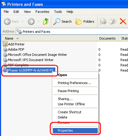Screen dimensions: 128x136
Task: Click the Forward navigation arrow icon
Action: tap(31, 21)
